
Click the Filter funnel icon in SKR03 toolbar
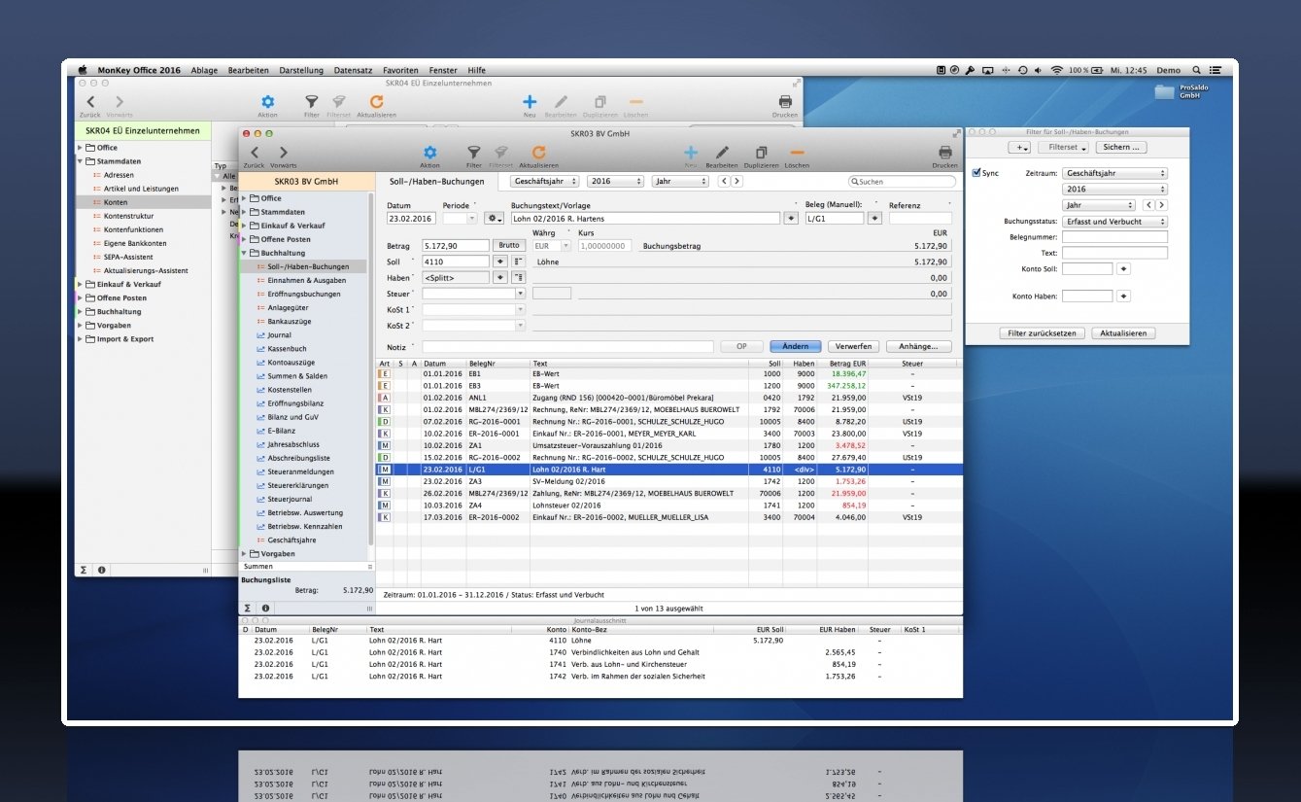[x=473, y=153]
